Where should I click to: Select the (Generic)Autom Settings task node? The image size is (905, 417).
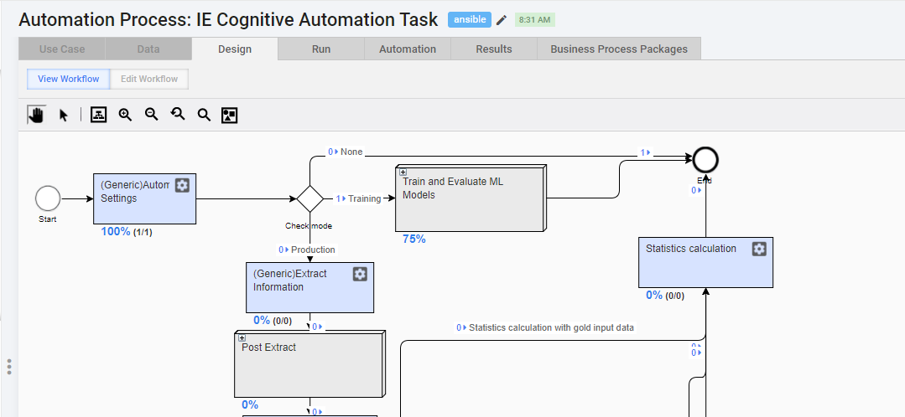[x=145, y=198]
